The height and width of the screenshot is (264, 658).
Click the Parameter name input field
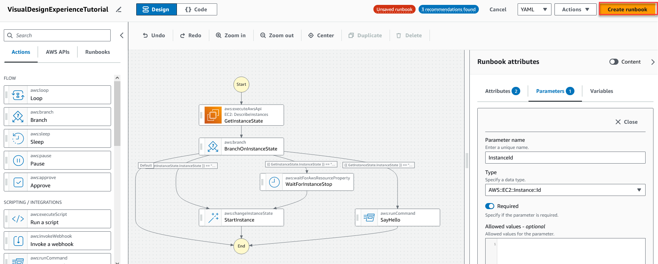[x=565, y=158]
